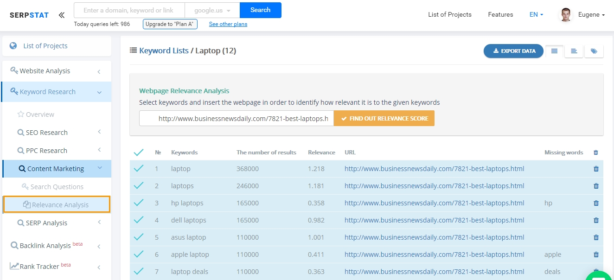Select Search Questions menu item
The image size is (614, 280).
click(x=57, y=187)
